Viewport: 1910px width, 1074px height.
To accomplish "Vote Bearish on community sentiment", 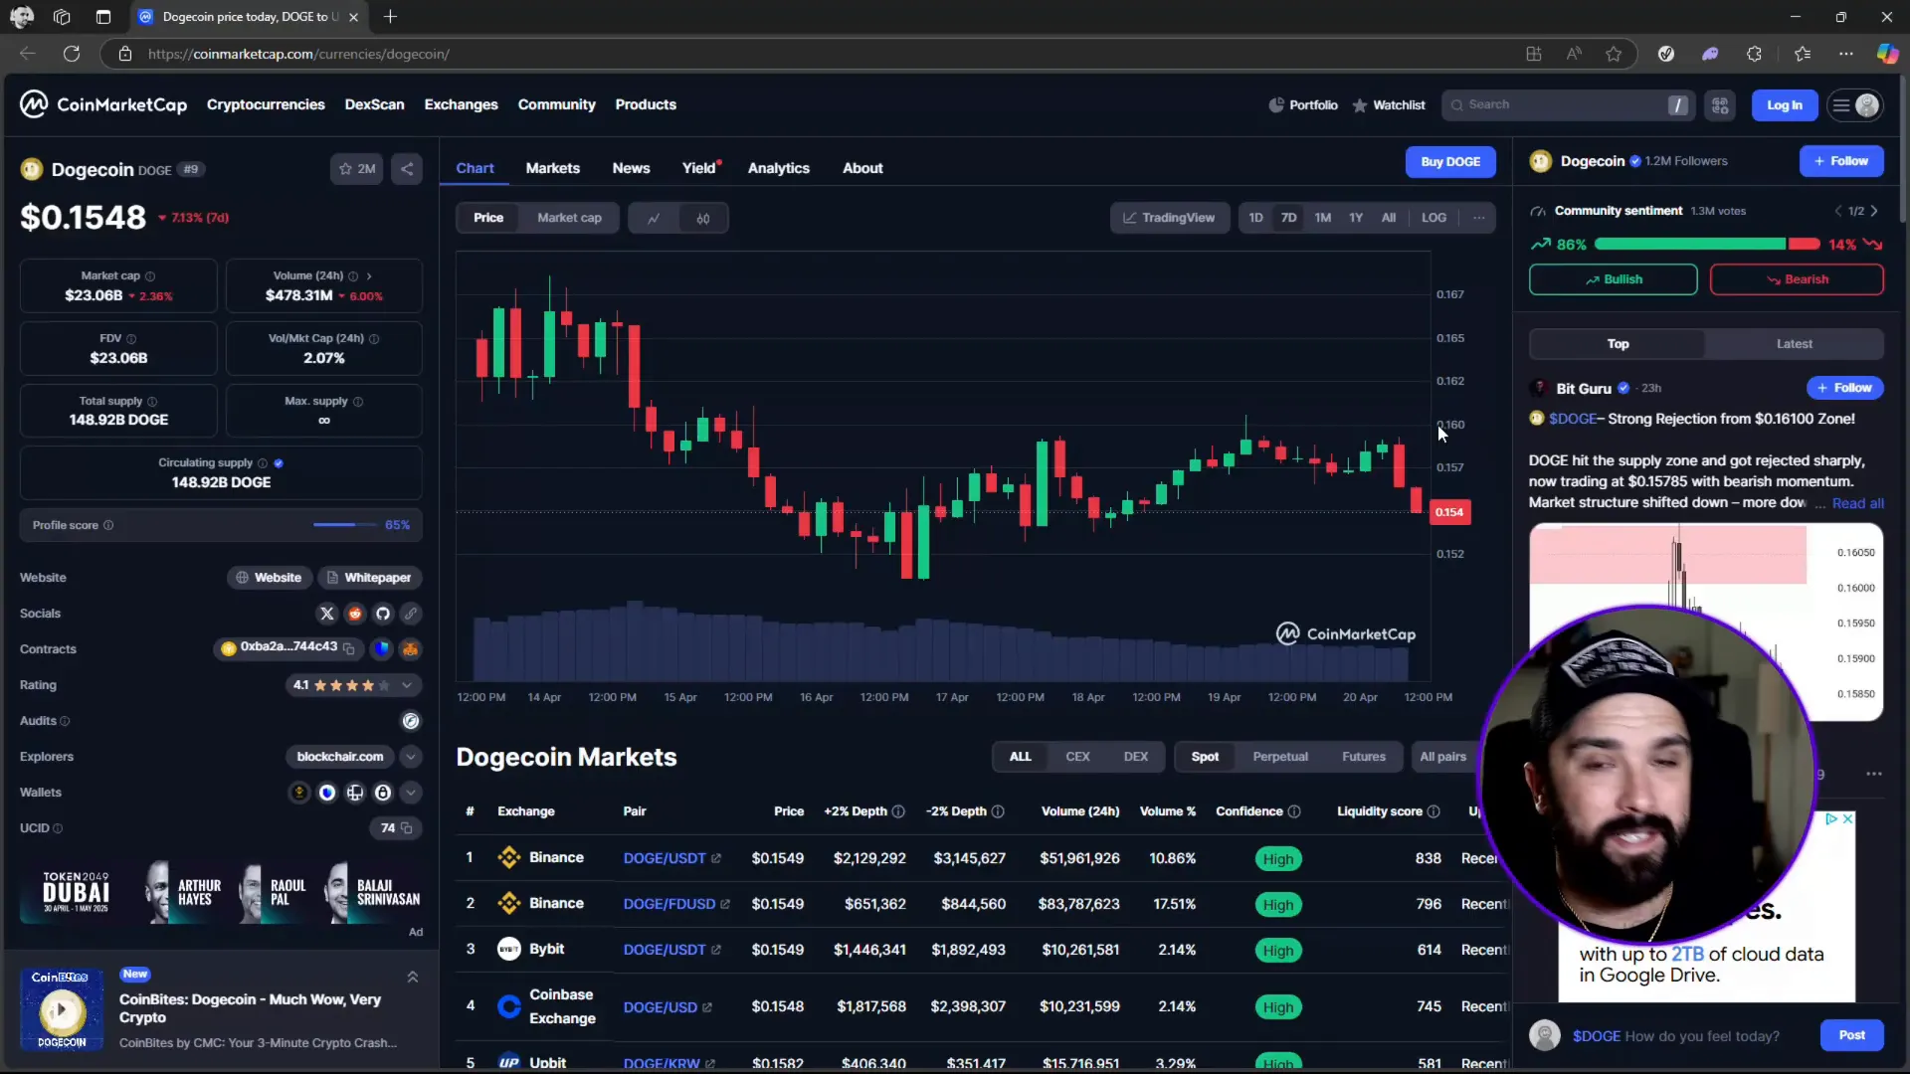I will (x=1797, y=279).
